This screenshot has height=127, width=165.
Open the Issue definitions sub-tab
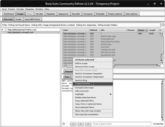point(32,19)
